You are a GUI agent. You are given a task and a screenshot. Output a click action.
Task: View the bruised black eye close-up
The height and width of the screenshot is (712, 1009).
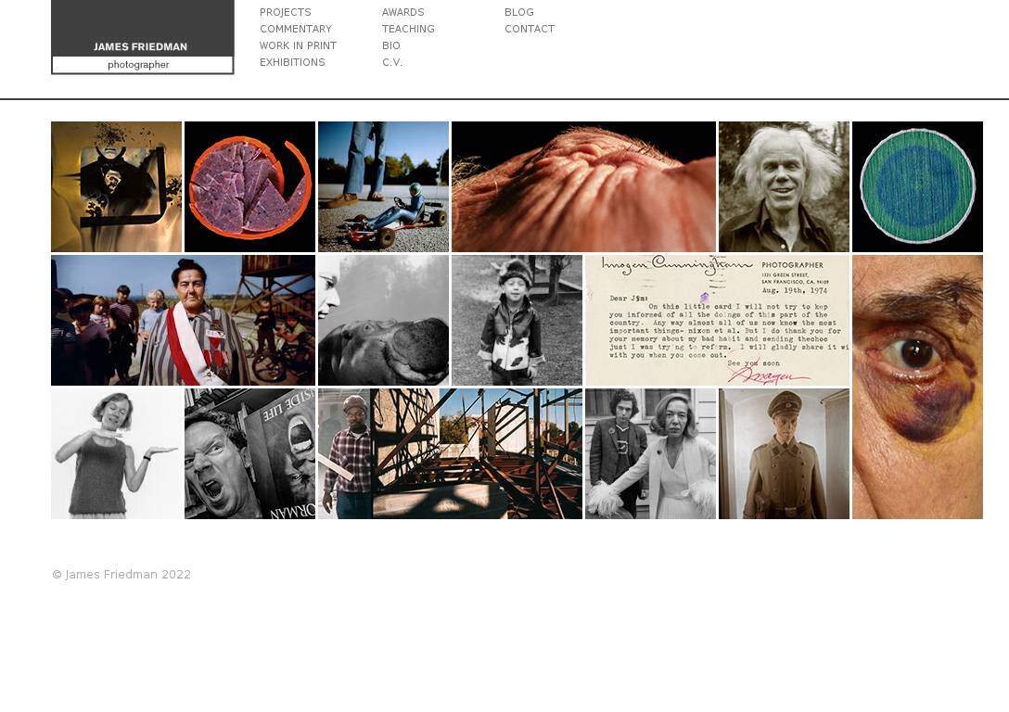(x=917, y=387)
